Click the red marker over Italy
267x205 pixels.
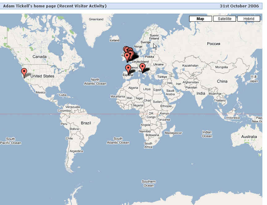(x=142, y=68)
